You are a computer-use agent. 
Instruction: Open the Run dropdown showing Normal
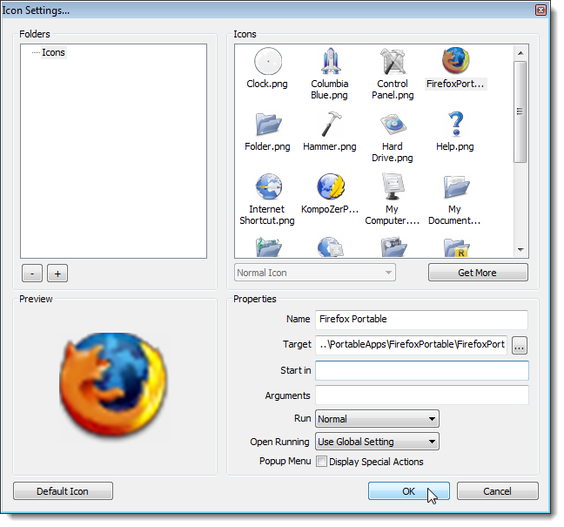point(377,419)
